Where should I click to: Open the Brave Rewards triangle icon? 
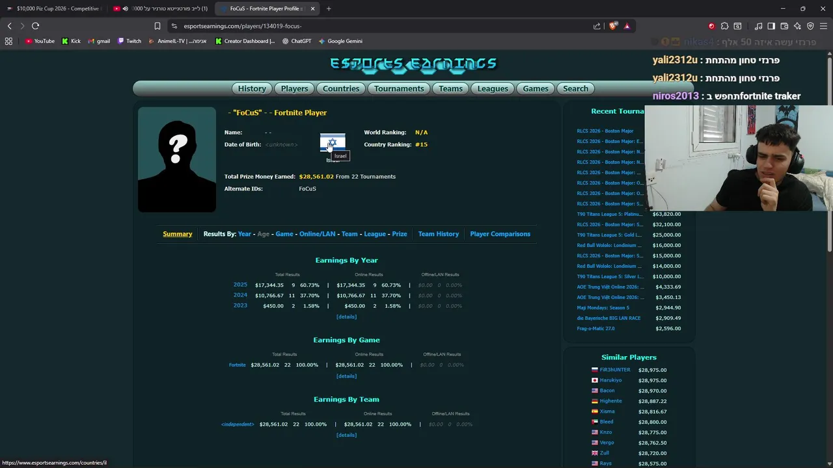pyautogui.click(x=627, y=26)
